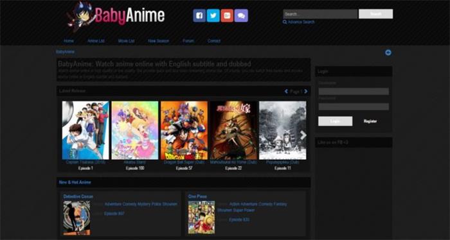Image resolution: width=450 pixels, height=240 pixels.
Task: Click the Search button
Action: (375, 13)
